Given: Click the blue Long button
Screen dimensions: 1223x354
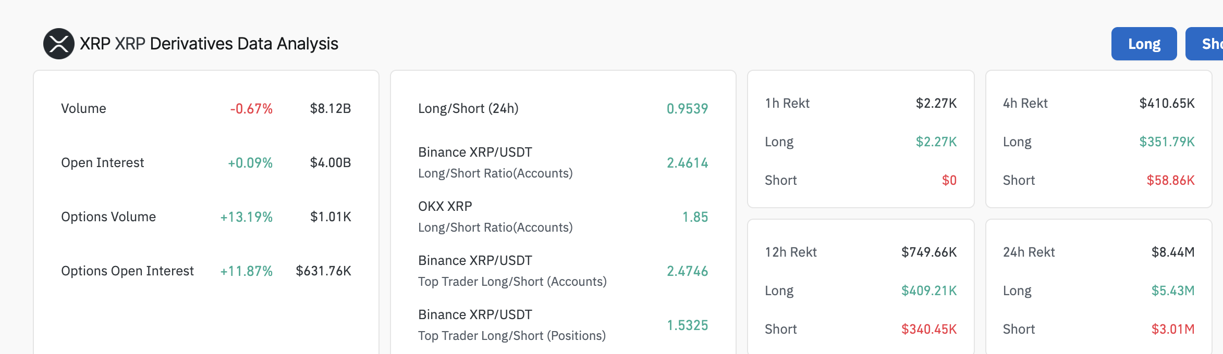Looking at the screenshot, I should (x=1144, y=44).
